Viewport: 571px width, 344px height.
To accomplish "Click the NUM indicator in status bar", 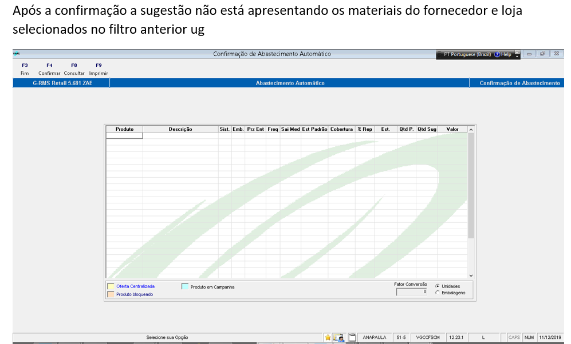I will click(529, 338).
